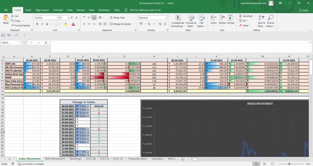Open the borders dropdown
Viewport: 313px width, 166px height.
(x=60, y=24)
